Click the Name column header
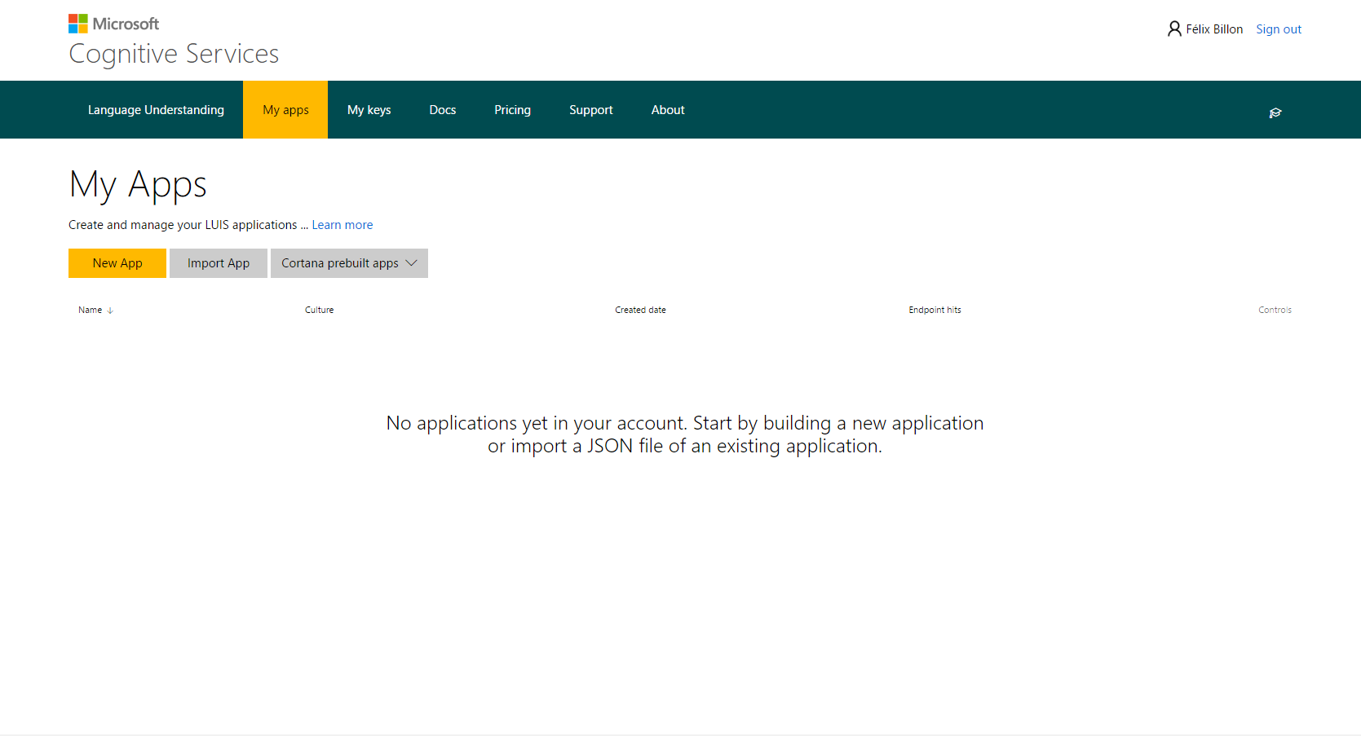1361x736 pixels. pos(90,310)
